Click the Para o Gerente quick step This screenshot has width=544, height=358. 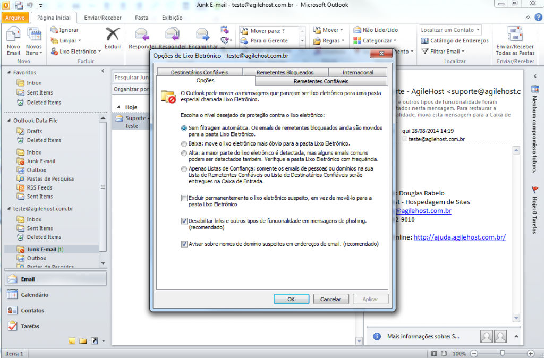[269, 40]
